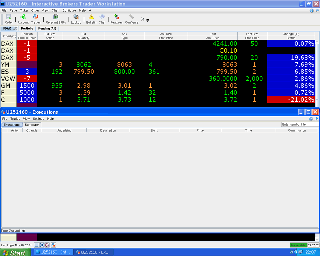Open the Order menu

[x=35, y=10]
